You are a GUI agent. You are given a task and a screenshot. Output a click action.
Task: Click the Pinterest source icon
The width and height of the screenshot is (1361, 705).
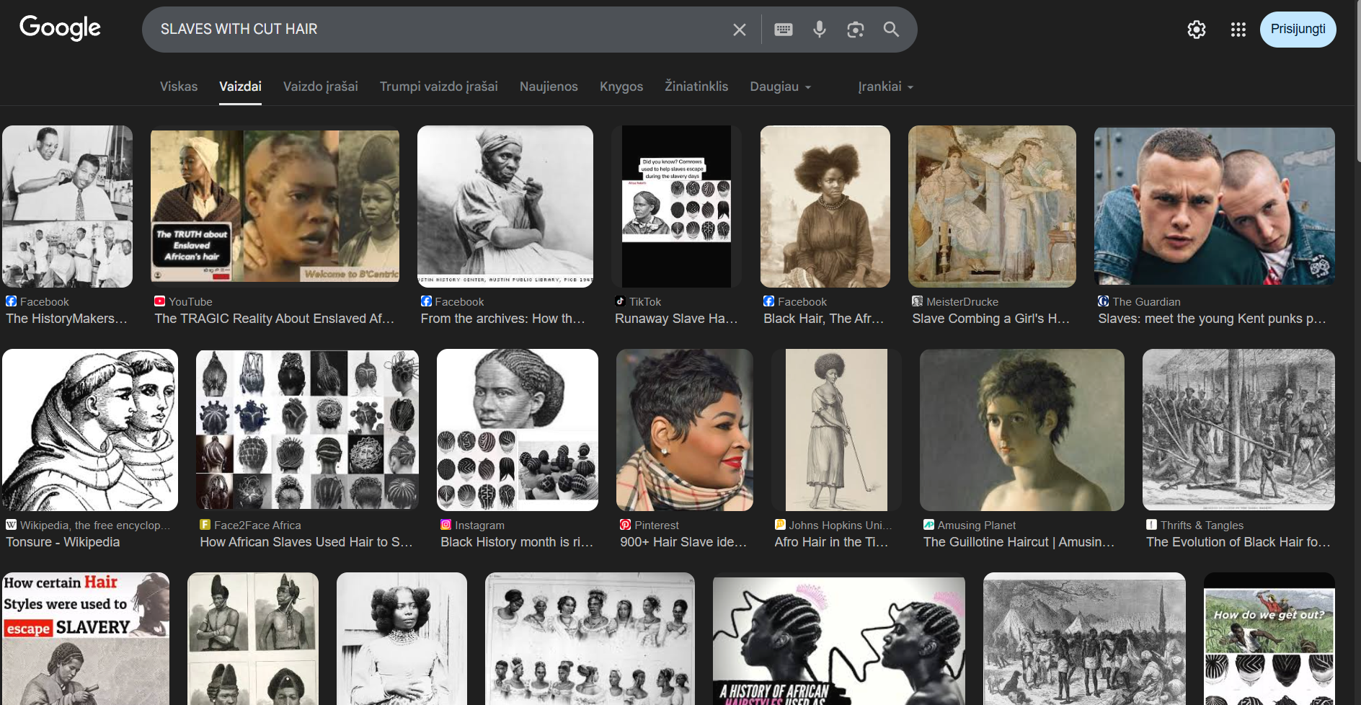[625, 525]
